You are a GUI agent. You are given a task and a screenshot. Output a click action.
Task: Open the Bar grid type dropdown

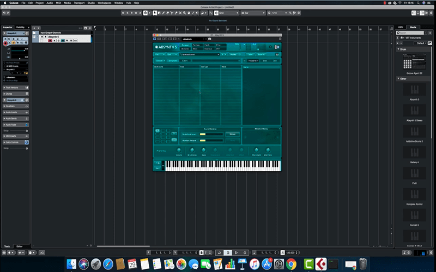tap(253, 13)
